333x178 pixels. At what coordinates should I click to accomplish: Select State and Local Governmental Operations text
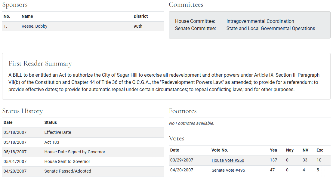click(x=270, y=29)
